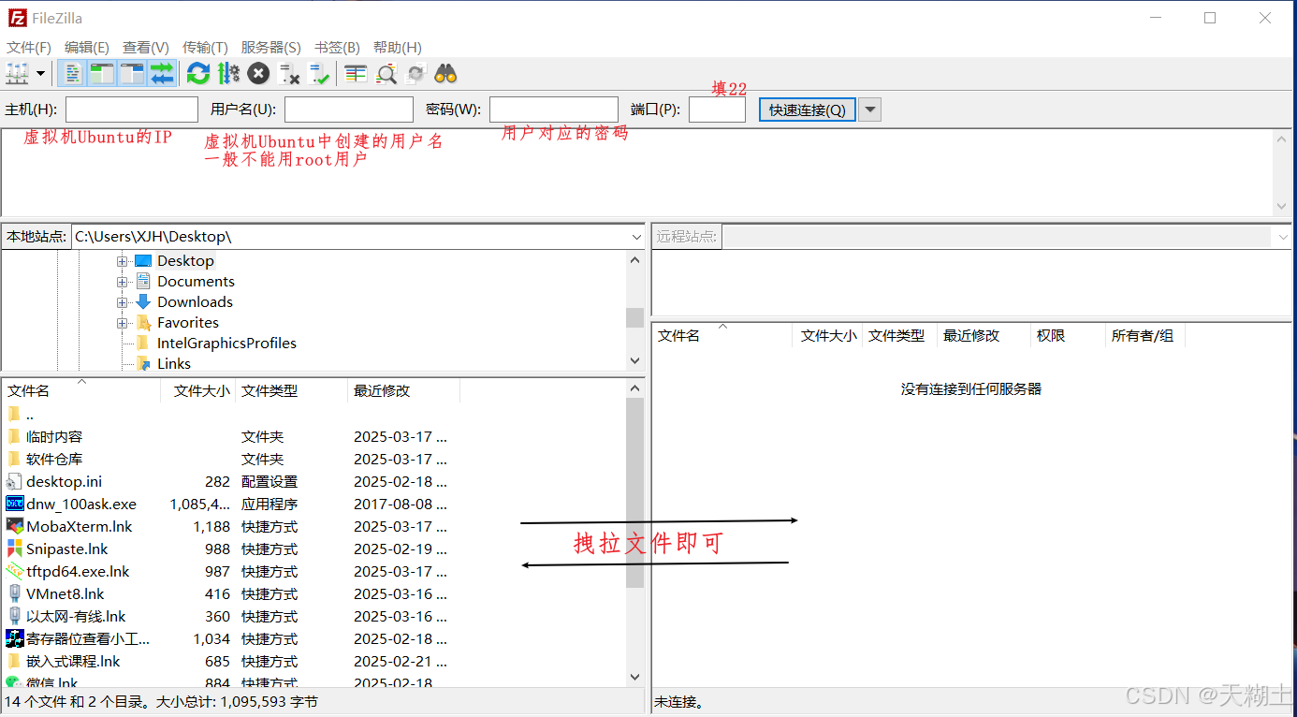The image size is (1297, 717).
Task: Open the Site Manager icon
Action: click(18, 73)
